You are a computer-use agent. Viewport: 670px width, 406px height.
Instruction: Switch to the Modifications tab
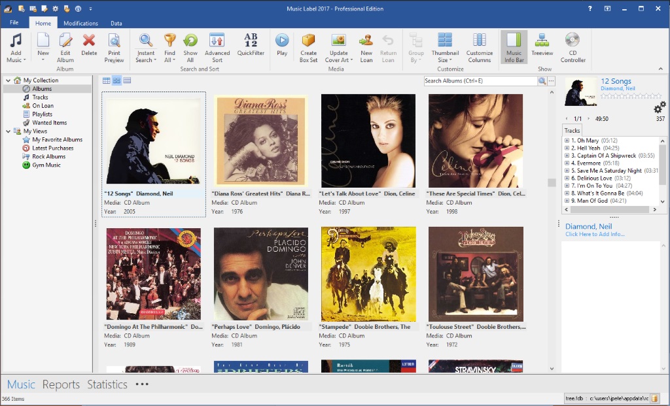80,23
